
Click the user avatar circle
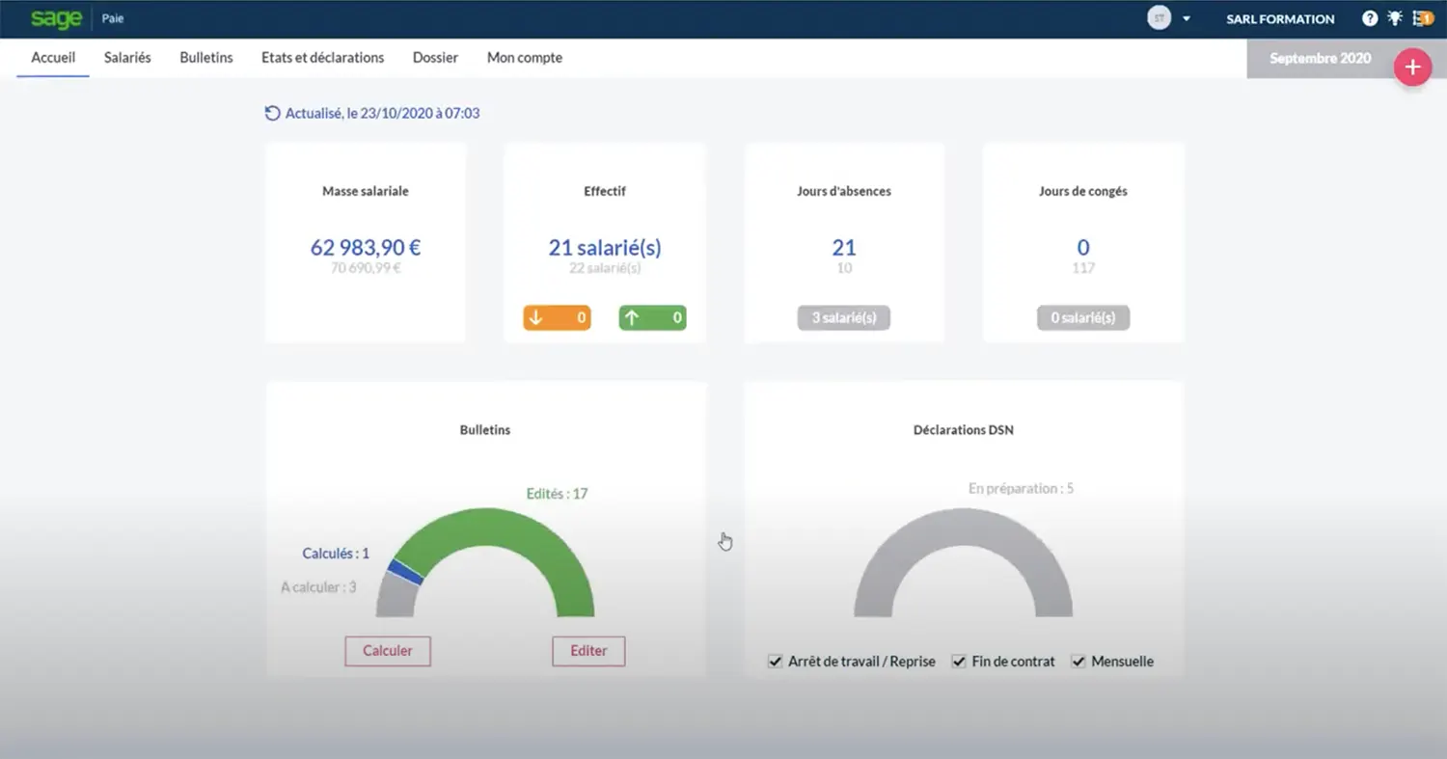pos(1159,18)
